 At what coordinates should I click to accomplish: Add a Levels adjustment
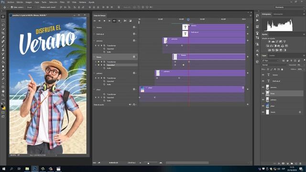(273, 42)
